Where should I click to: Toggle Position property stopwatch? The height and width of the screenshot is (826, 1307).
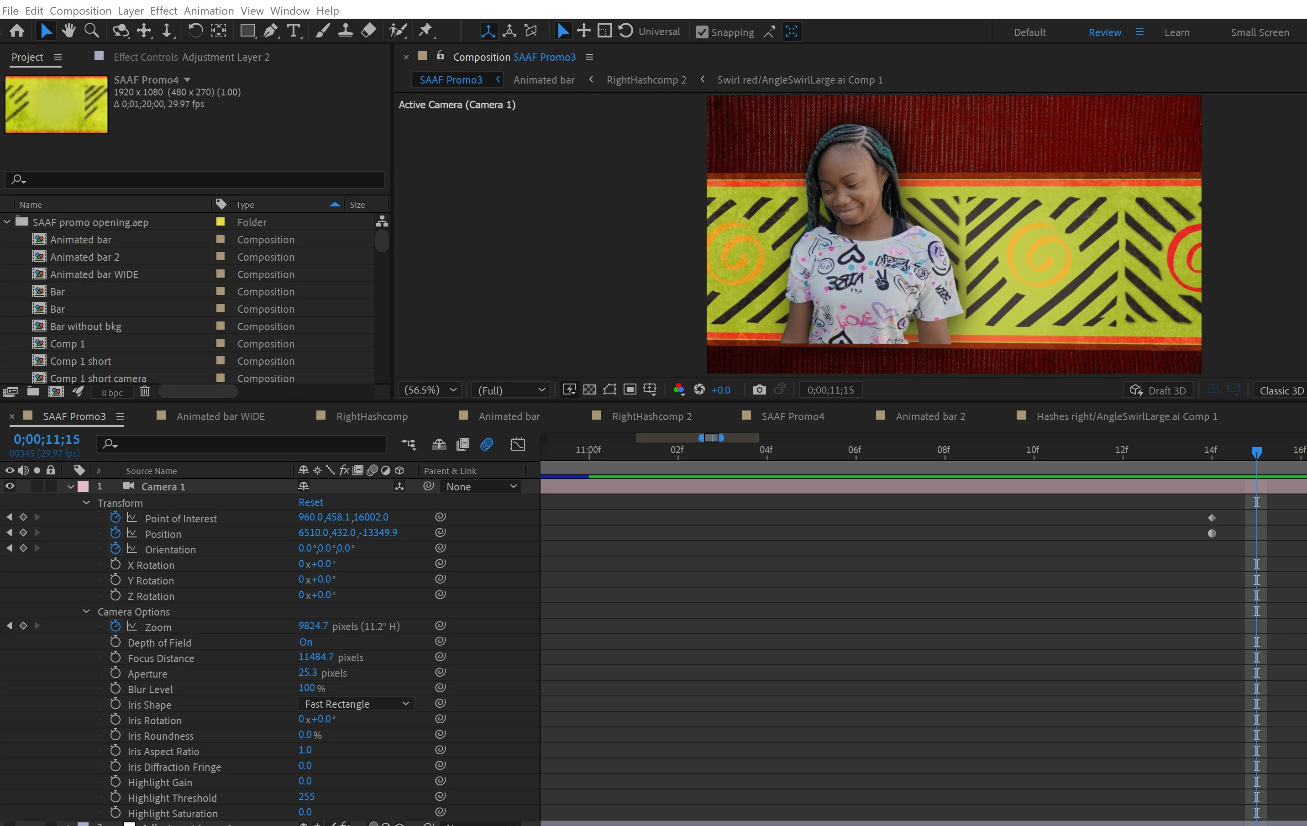pyautogui.click(x=115, y=533)
